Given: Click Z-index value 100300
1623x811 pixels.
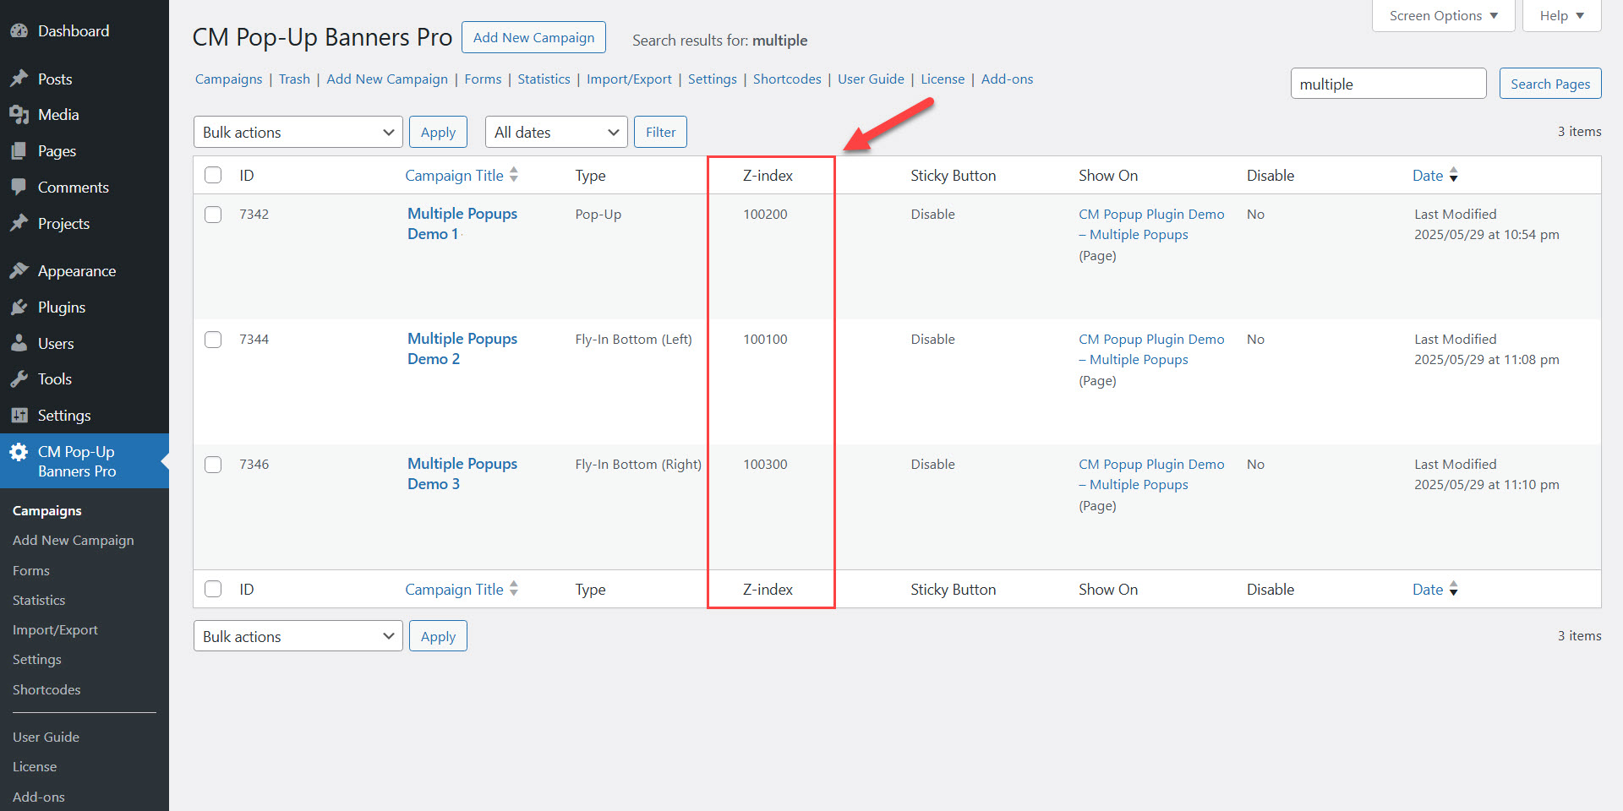Looking at the screenshot, I should 765,465.
